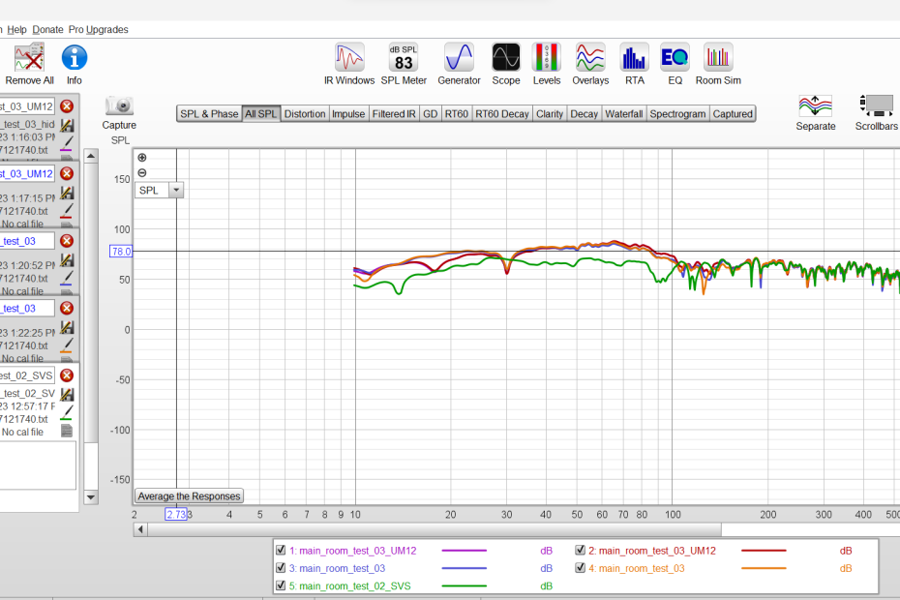900x600 pixels.
Task: Toggle trace 4 main_room_test_03 checkbox
Action: click(x=580, y=568)
